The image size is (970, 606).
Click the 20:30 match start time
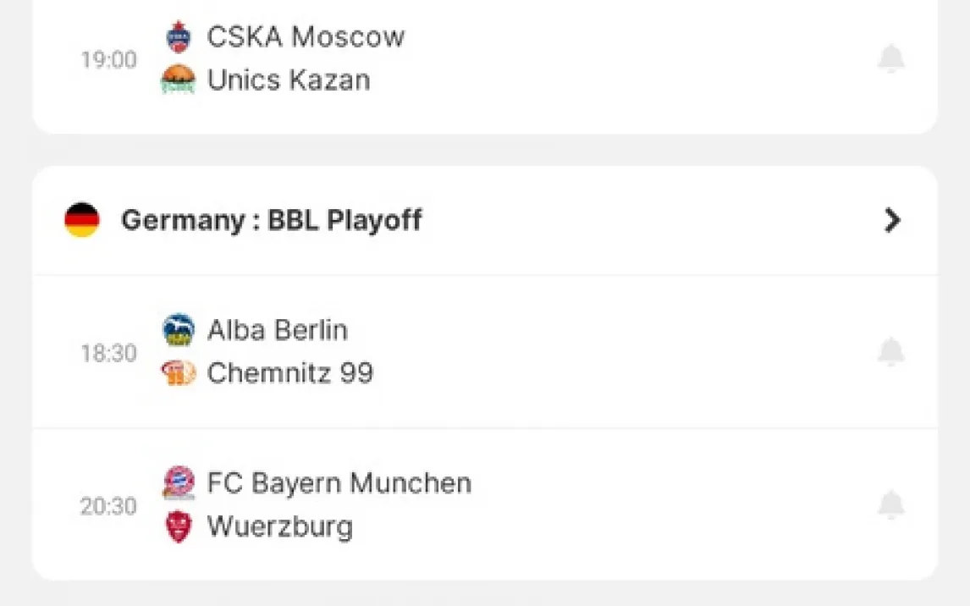[108, 506]
